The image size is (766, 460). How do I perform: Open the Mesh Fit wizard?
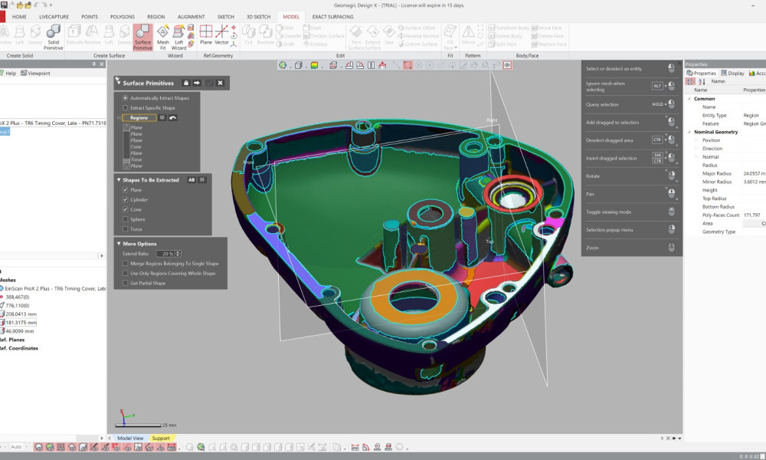[x=162, y=37]
